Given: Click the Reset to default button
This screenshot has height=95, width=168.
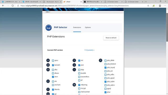Looking at the screenshot, I should (111, 38).
